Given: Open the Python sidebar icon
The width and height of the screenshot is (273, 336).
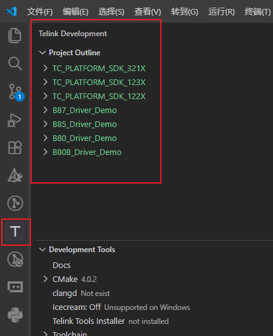Looking at the screenshot, I should (15, 315).
